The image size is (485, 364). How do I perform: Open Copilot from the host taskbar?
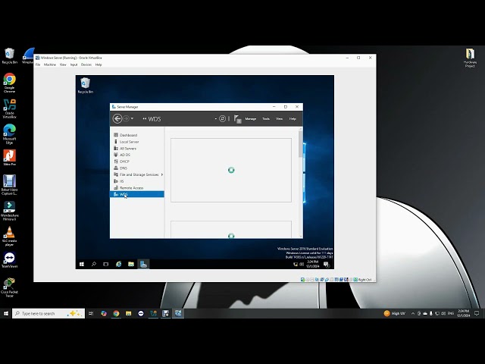coord(104,313)
